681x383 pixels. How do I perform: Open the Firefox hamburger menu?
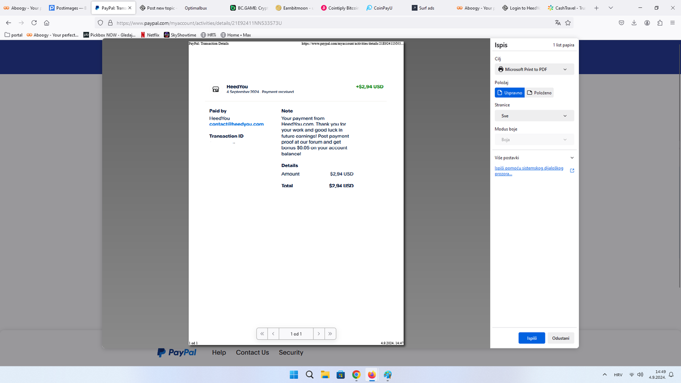672,23
